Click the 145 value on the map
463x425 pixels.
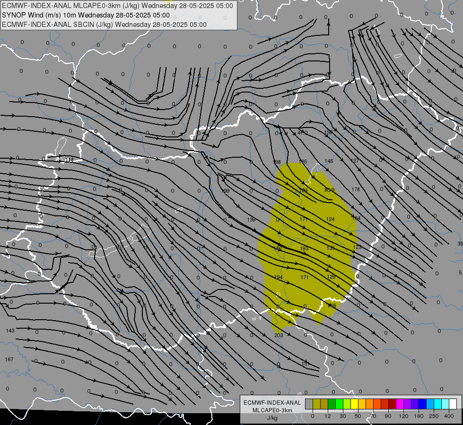pyautogui.click(x=329, y=161)
